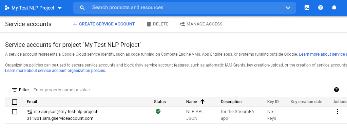Open Cloud Shell terminal icon
The height and width of the screenshot is (132, 347).
coord(307,8)
